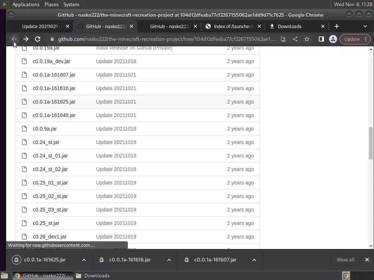Click GitHub Chrome window in taskbar

click(42, 276)
